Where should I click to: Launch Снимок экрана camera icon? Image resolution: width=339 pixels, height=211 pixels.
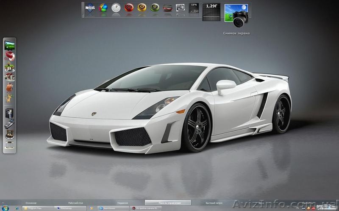pyautogui.click(x=236, y=16)
